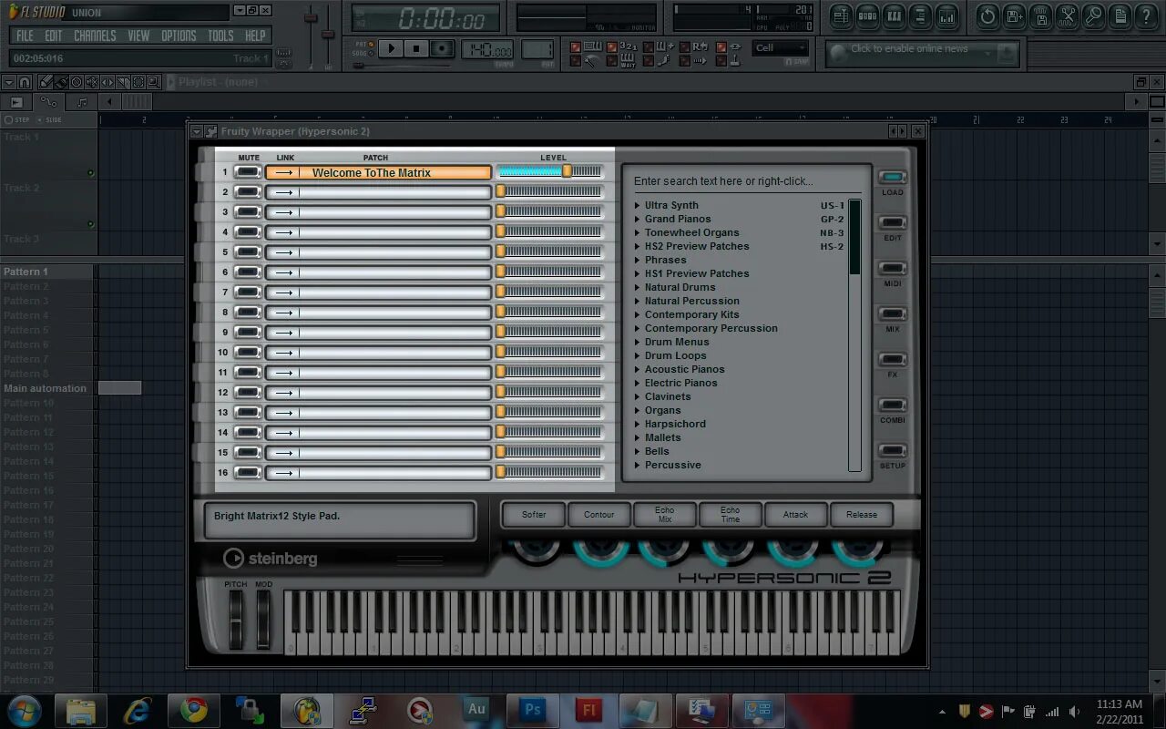Viewport: 1166px width, 729px height.
Task: Open the Playlist window
Action: (840, 16)
